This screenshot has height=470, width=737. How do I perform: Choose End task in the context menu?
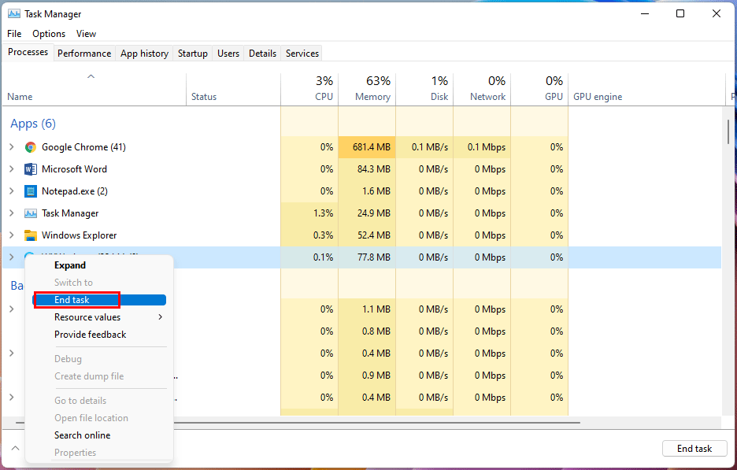coord(99,300)
